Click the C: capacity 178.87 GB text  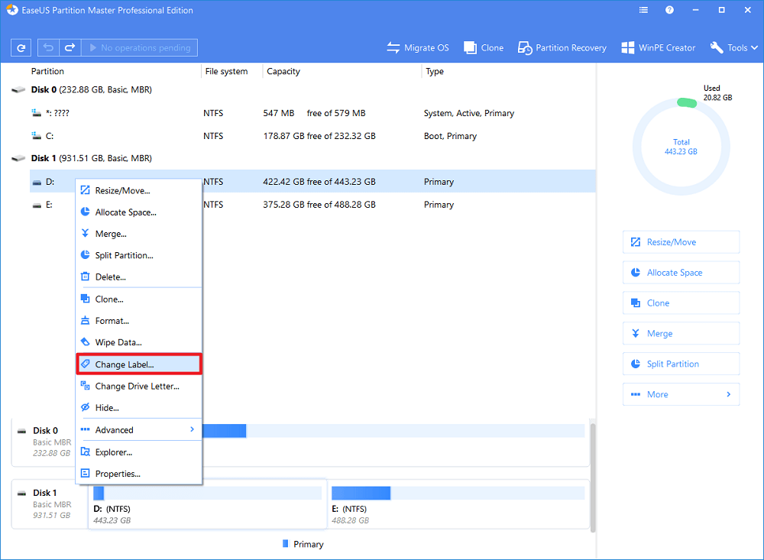coord(319,136)
